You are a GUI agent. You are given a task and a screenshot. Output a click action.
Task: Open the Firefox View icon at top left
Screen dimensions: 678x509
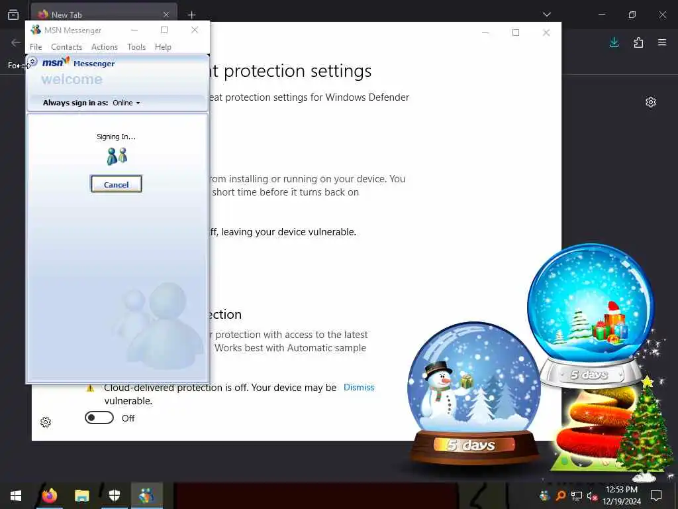[x=13, y=15]
